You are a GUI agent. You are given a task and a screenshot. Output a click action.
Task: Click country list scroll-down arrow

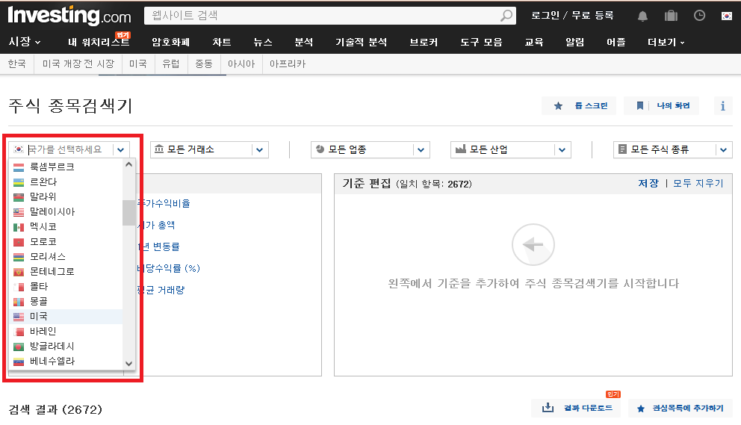tap(129, 364)
